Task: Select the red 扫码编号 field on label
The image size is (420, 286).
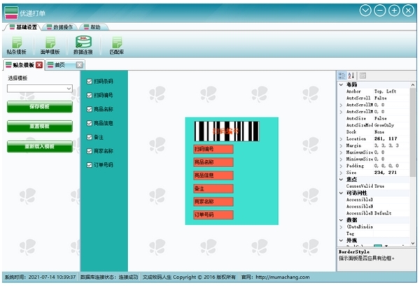Action: pos(213,149)
